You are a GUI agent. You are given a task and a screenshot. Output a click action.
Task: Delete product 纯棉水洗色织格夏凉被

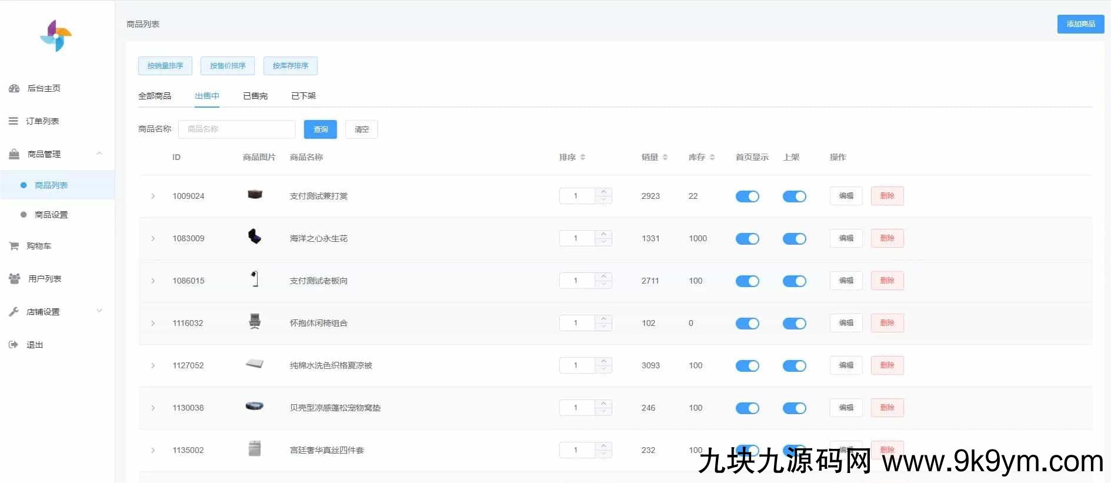click(887, 365)
